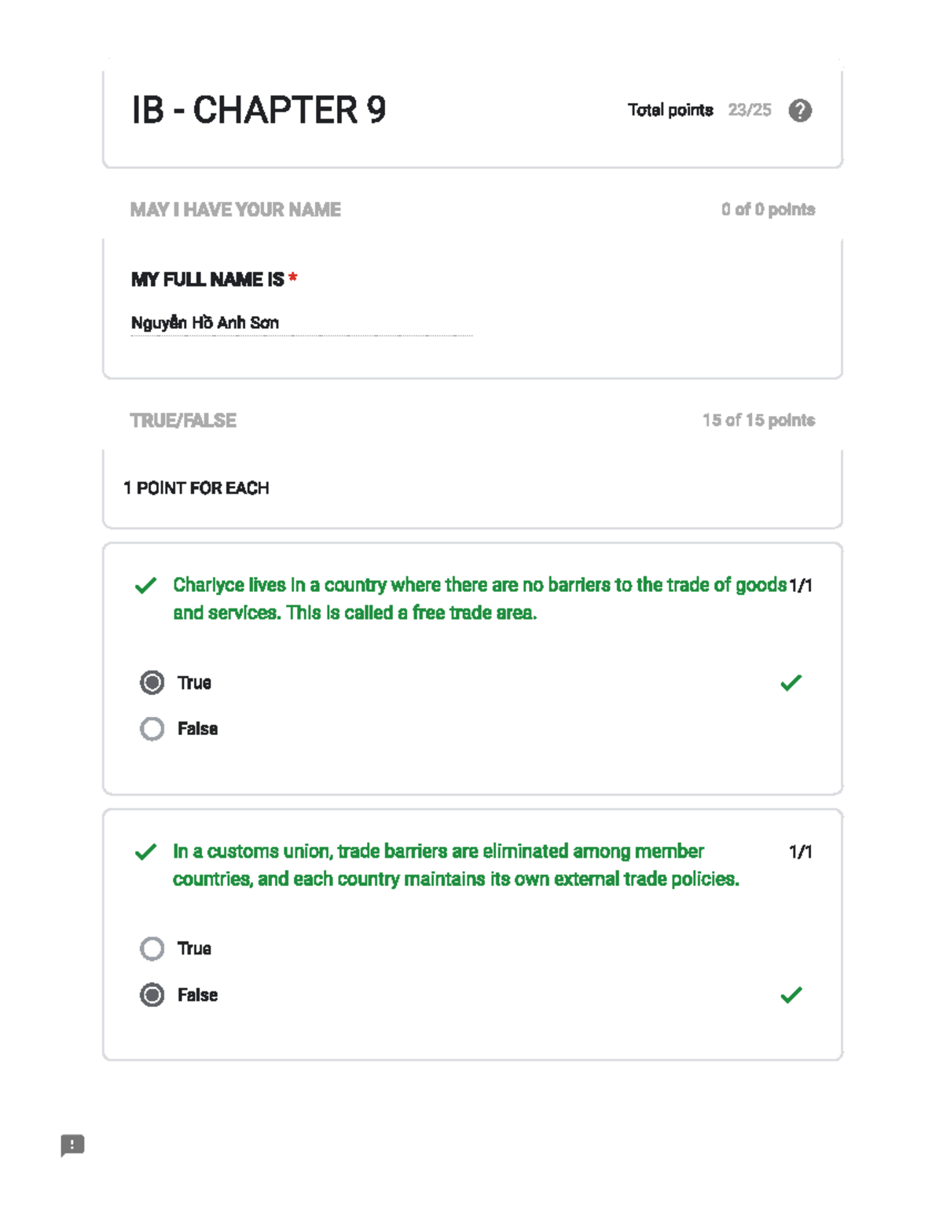943x1221 pixels.
Task: Select False for the free trade area question
Action: pyautogui.click(x=152, y=729)
